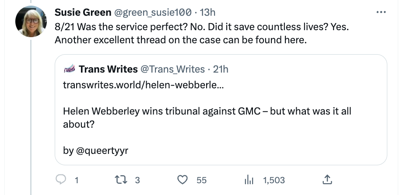Click the 1,503 views count

tap(274, 180)
